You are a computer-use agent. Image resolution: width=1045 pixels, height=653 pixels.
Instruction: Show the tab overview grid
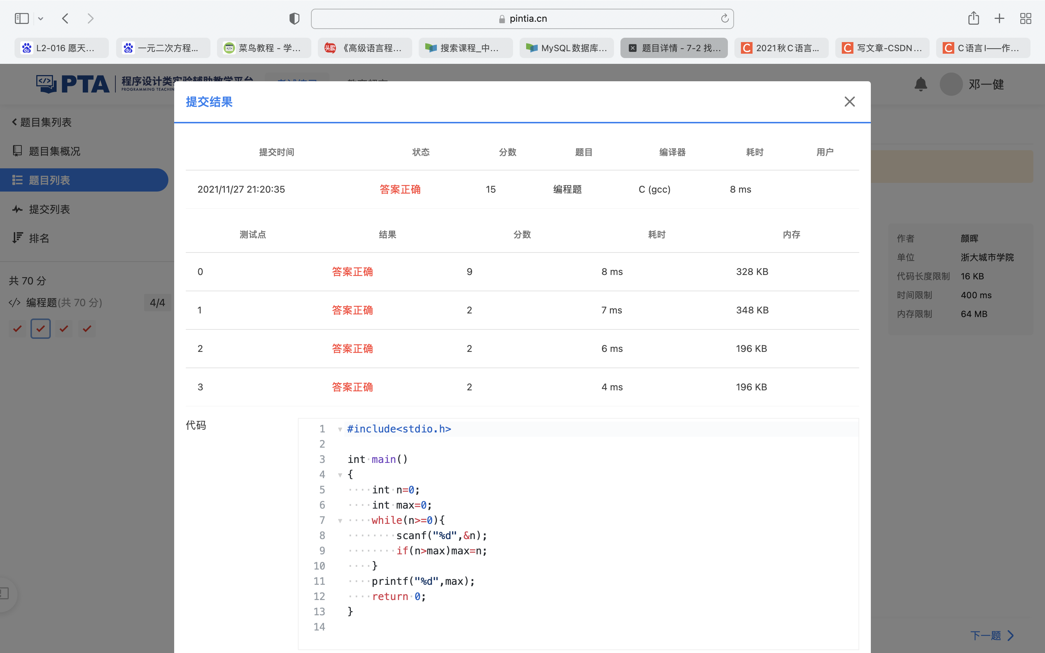[1025, 19]
